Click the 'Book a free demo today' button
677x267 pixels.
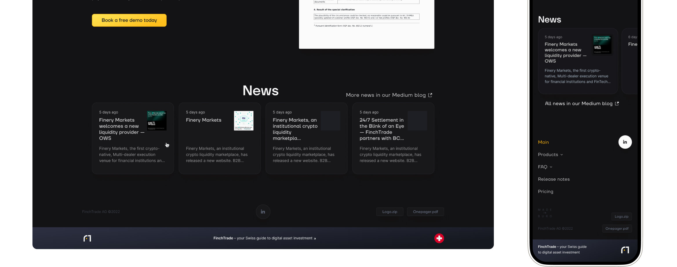tap(129, 20)
